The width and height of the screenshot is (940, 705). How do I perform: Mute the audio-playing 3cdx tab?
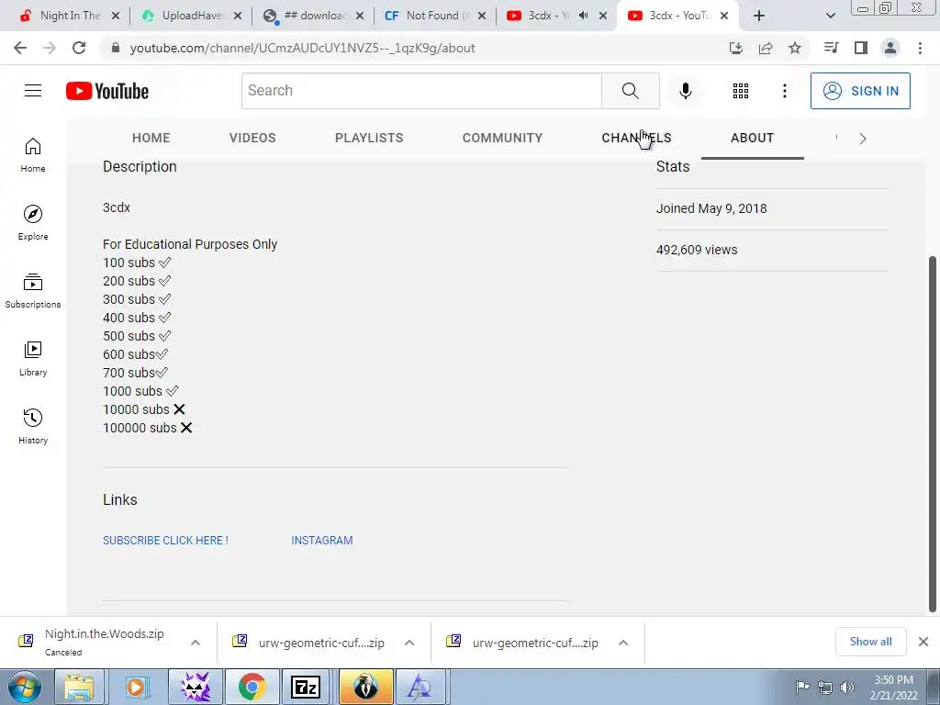[x=583, y=16]
